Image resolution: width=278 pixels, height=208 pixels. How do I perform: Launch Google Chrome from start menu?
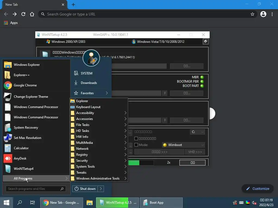[36, 85]
